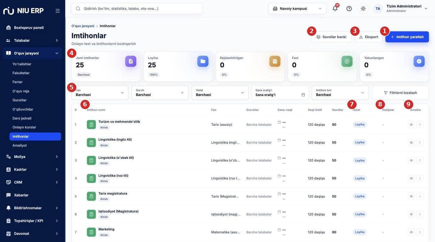Viewport: 435px width, 242px height.
Task: Click the blue checkmark icon on Yakunlangan card
Action: 419,61
